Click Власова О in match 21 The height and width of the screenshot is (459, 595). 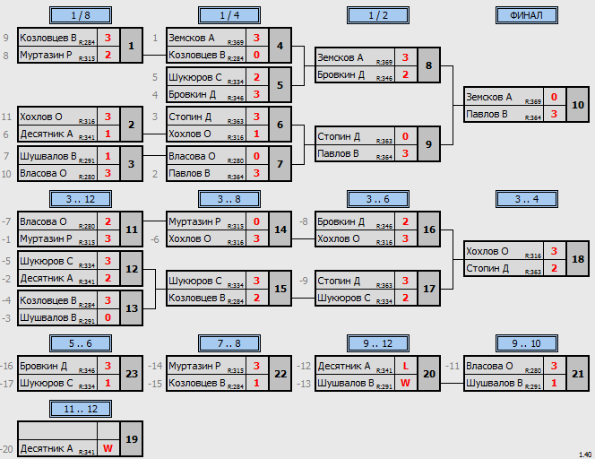click(x=489, y=366)
